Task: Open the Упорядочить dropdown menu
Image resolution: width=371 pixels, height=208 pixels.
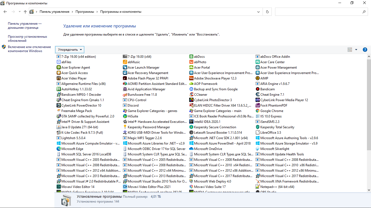Action: pos(70,50)
